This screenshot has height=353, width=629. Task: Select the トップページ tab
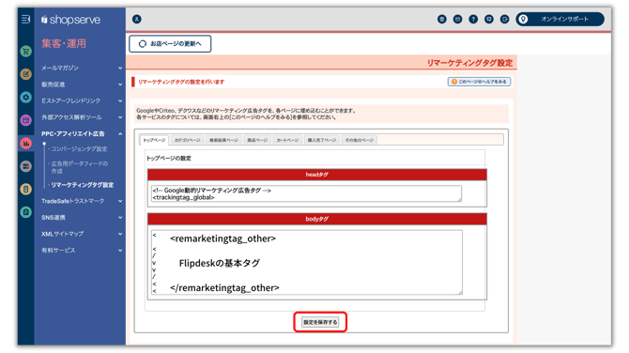(x=154, y=140)
